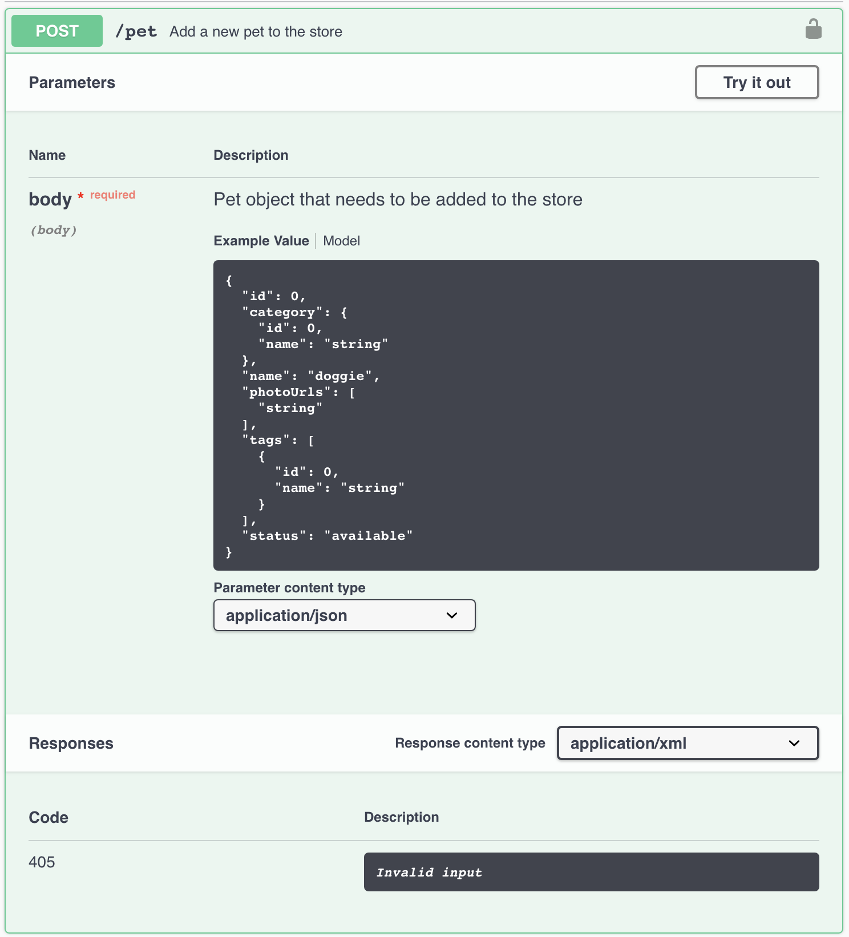Open the Parameter content type dropdown
The width and height of the screenshot is (849, 937).
click(344, 615)
